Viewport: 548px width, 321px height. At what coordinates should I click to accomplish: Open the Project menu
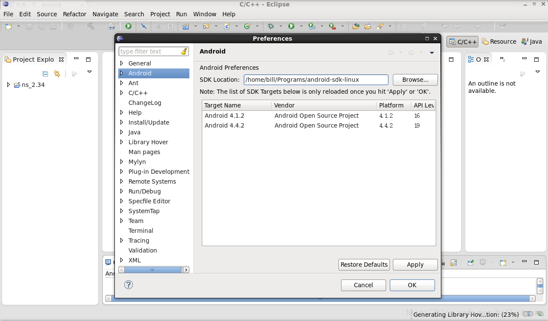point(160,14)
